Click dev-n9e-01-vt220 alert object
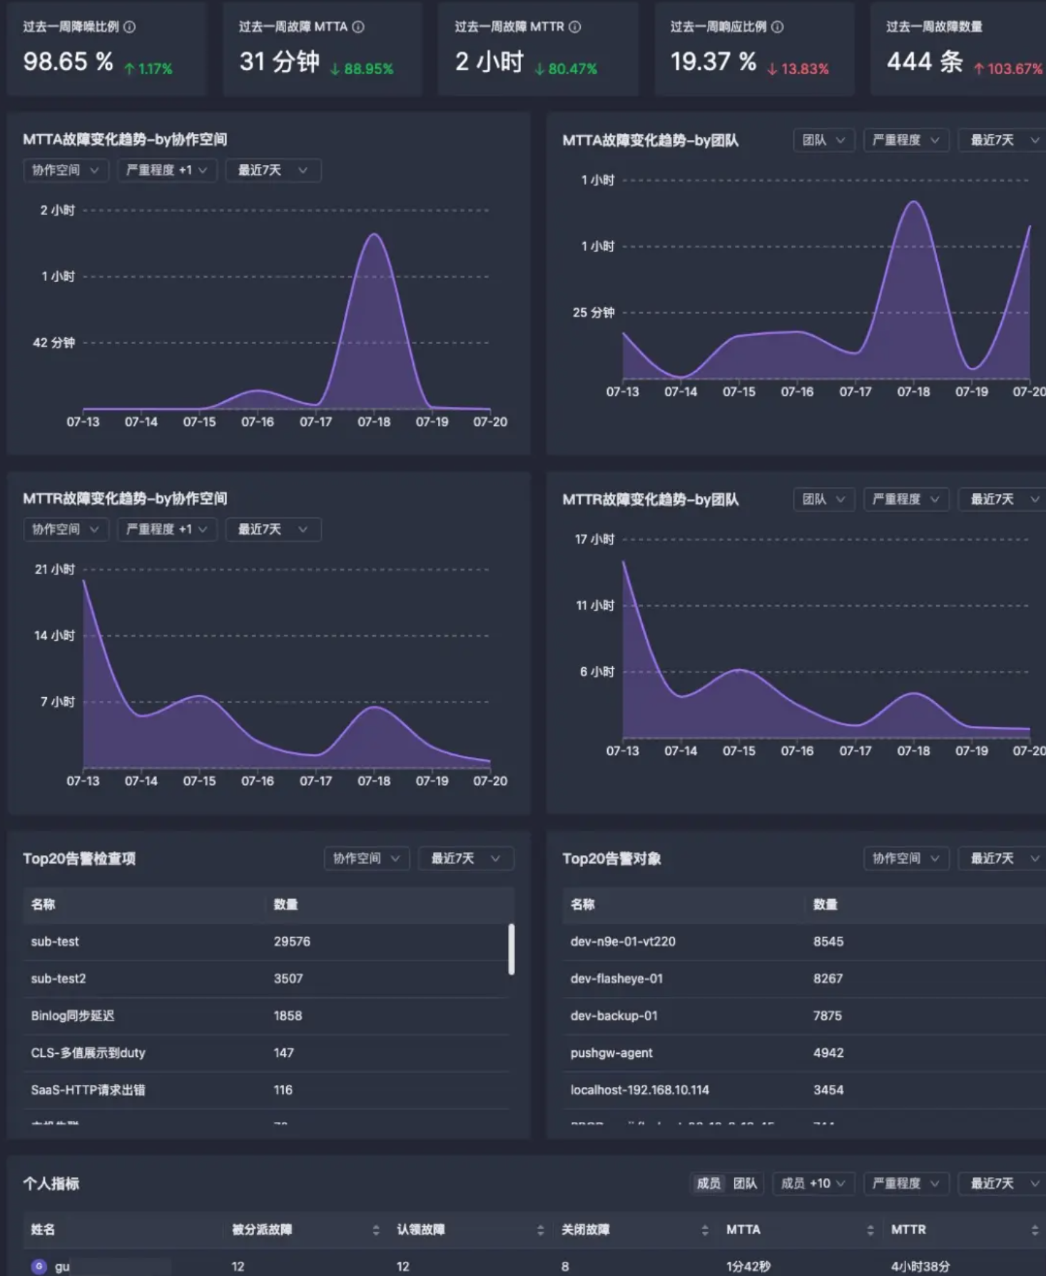Image resolution: width=1046 pixels, height=1276 pixels. click(x=623, y=942)
